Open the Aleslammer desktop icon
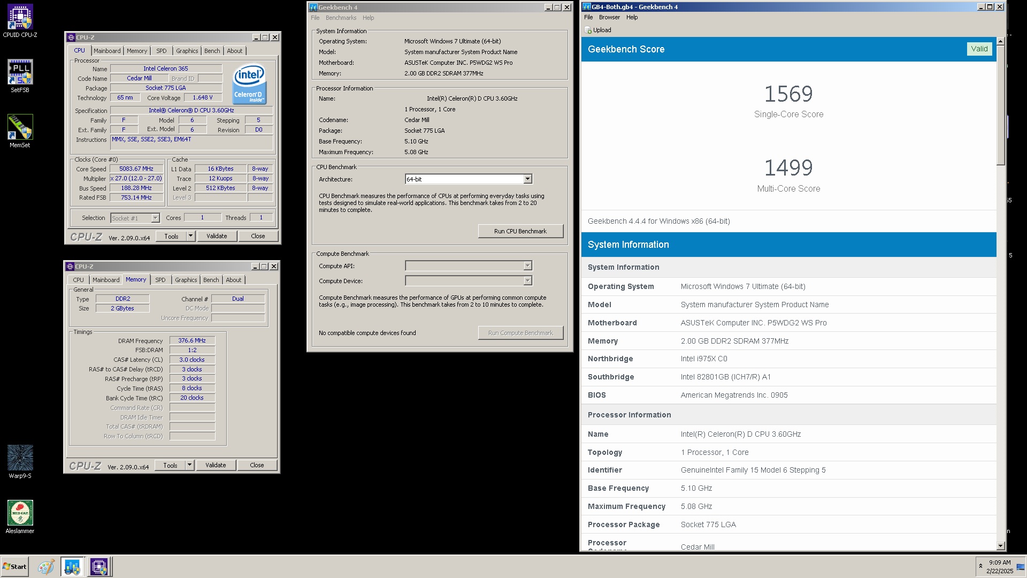The image size is (1027, 578). click(20, 517)
